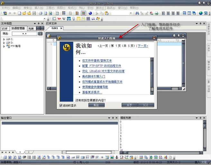This screenshot has height=165, width=211.
Task: Click the 关闭 button in the guide dialog
Action: [x=146, y=105]
